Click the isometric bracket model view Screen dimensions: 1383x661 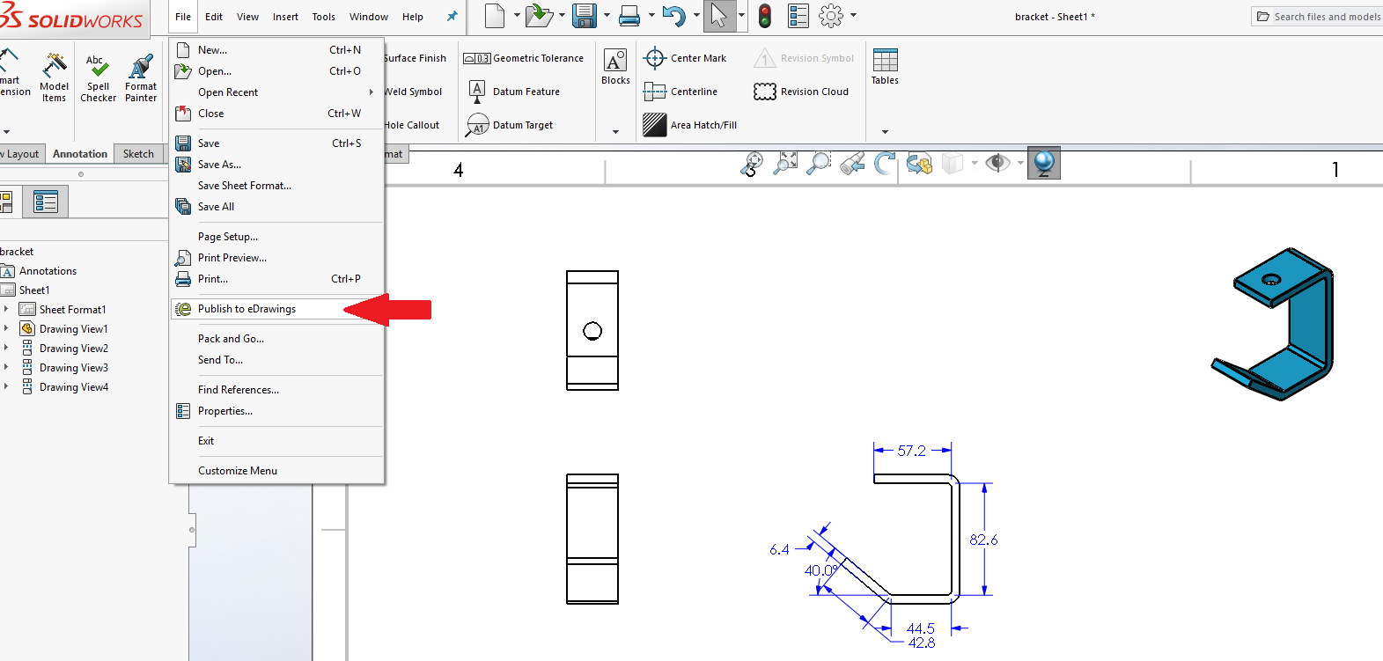click(1273, 324)
